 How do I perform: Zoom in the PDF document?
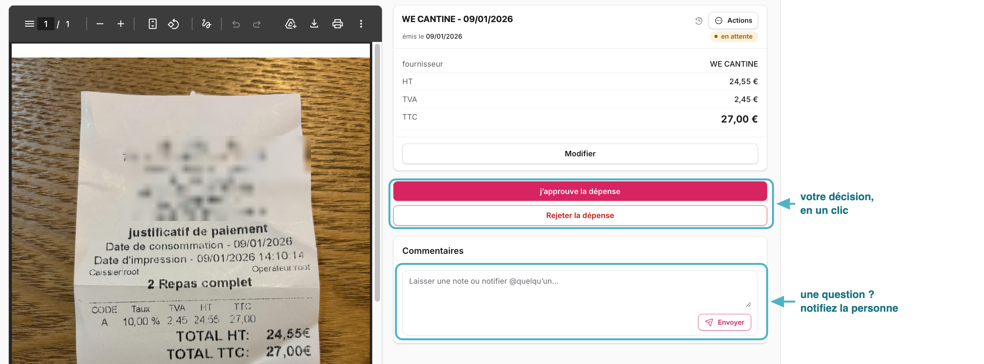pos(121,24)
